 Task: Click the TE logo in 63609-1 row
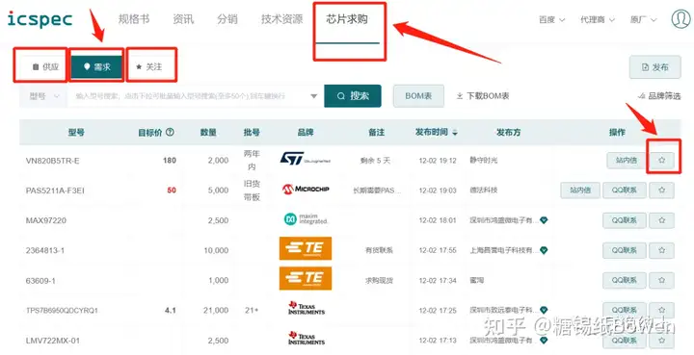point(306,278)
